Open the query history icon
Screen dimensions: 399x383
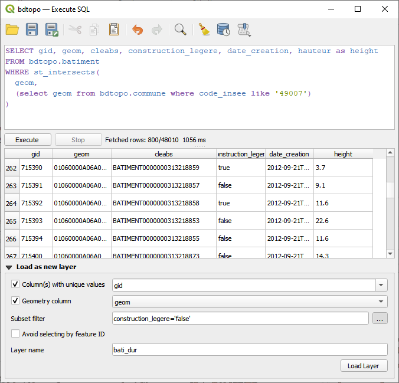click(223, 30)
